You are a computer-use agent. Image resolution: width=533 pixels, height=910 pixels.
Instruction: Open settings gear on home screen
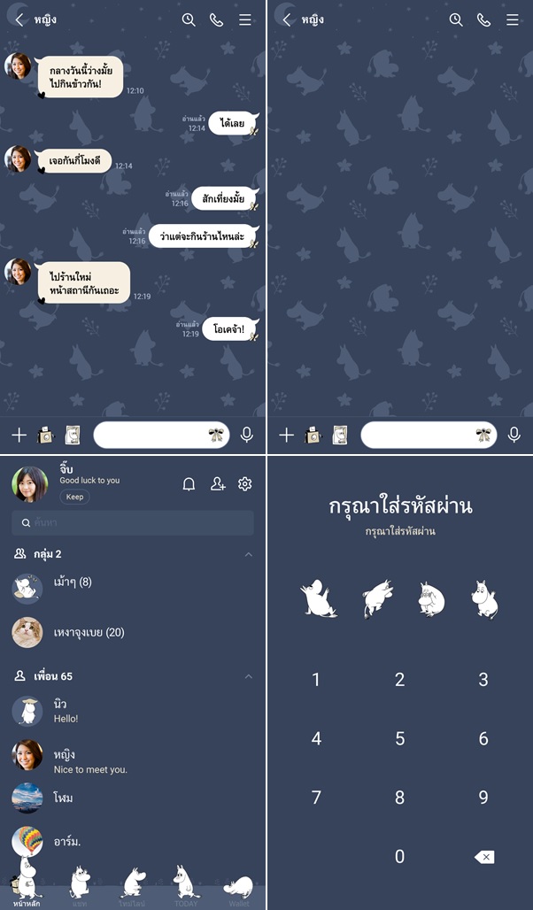pos(245,484)
